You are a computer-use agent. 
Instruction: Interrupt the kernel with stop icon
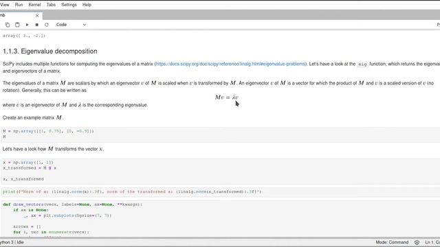tap(36, 25)
